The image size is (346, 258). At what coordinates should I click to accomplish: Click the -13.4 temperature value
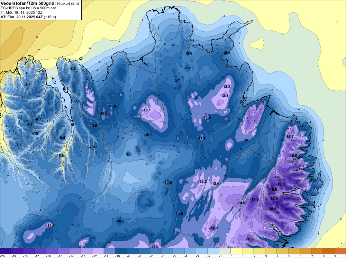pyautogui.click(x=225, y=96)
